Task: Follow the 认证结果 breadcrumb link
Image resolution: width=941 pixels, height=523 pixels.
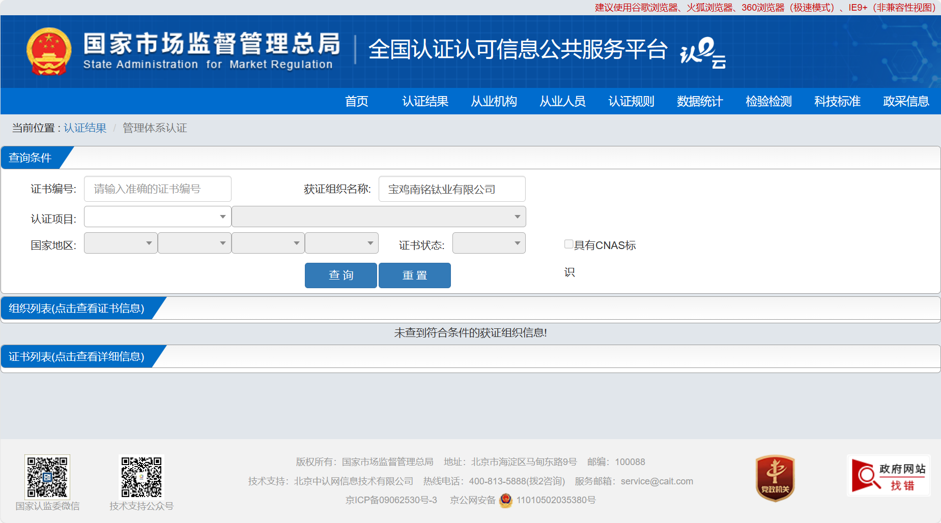Action: pos(85,128)
